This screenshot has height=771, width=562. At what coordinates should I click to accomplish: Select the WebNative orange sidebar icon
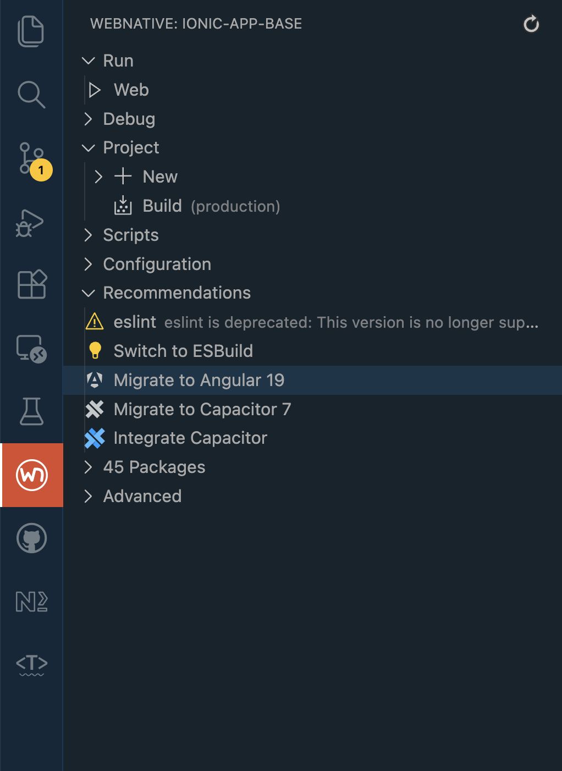[31, 475]
